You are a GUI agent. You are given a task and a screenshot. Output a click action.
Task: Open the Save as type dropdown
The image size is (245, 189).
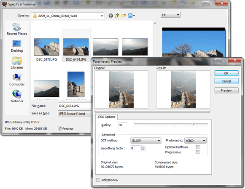pyautogui.click(x=74, y=113)
